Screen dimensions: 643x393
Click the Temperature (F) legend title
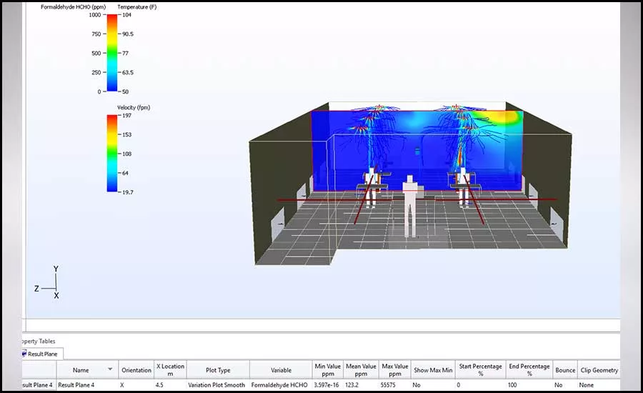[137, 7]
